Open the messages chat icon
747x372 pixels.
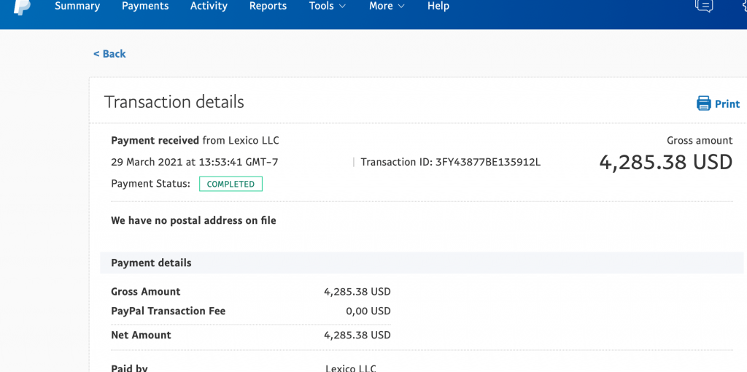[704, 5]
